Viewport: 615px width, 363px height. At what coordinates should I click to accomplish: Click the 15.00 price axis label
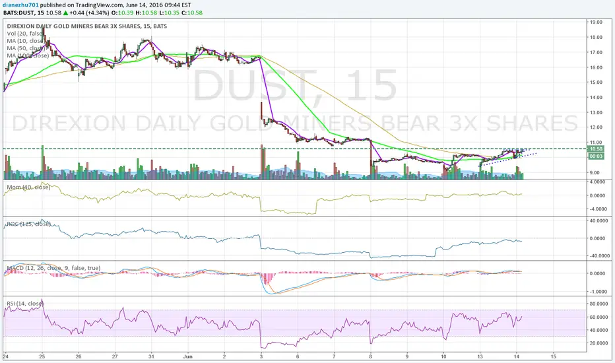click(596, 82)
